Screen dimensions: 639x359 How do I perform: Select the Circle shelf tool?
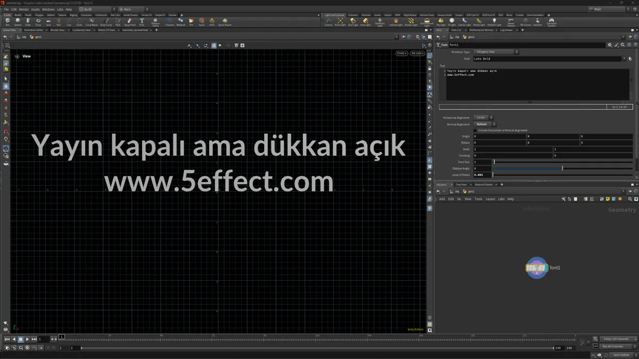79,22
